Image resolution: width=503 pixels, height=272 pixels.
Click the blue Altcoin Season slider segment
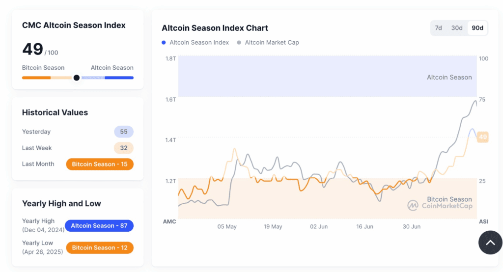tap(119, 78)
